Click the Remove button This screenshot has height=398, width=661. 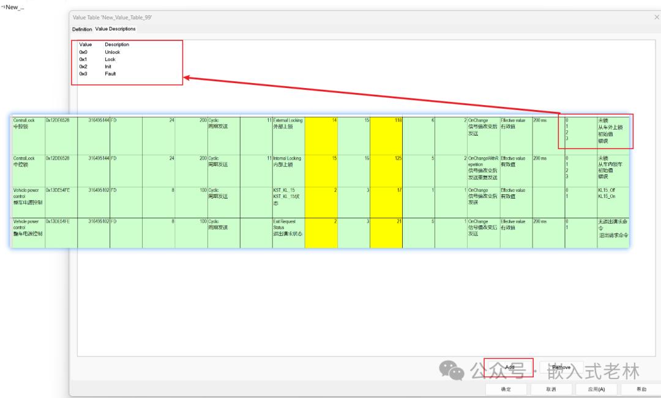(561, 367)
